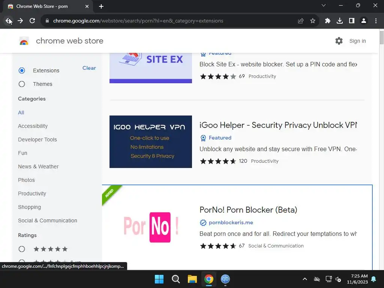Close the Chrome Web Store tab
This screenshot has height=288, width=384.
[87, 6]
